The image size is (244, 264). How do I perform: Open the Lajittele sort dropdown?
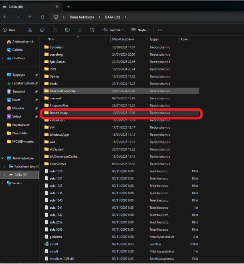(114, 30)
